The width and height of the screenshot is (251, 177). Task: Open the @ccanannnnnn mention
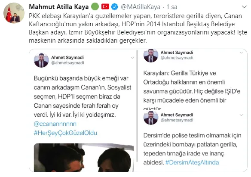pos(55,124)
